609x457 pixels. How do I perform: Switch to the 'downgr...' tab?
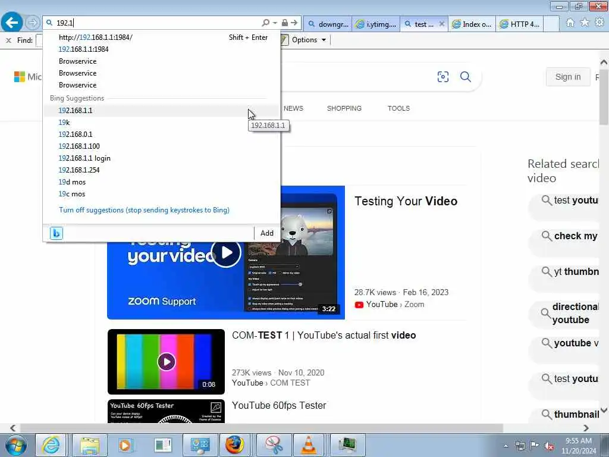click(x=328, y=24)
